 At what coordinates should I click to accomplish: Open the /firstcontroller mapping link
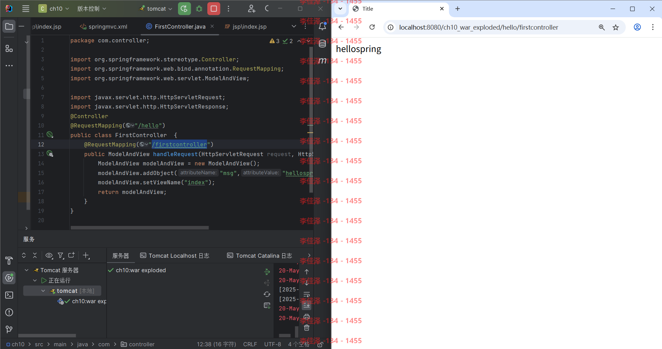pos(179,144)
